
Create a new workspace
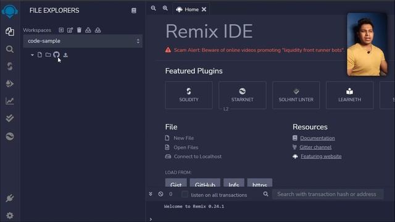click(x=61, y=30)
